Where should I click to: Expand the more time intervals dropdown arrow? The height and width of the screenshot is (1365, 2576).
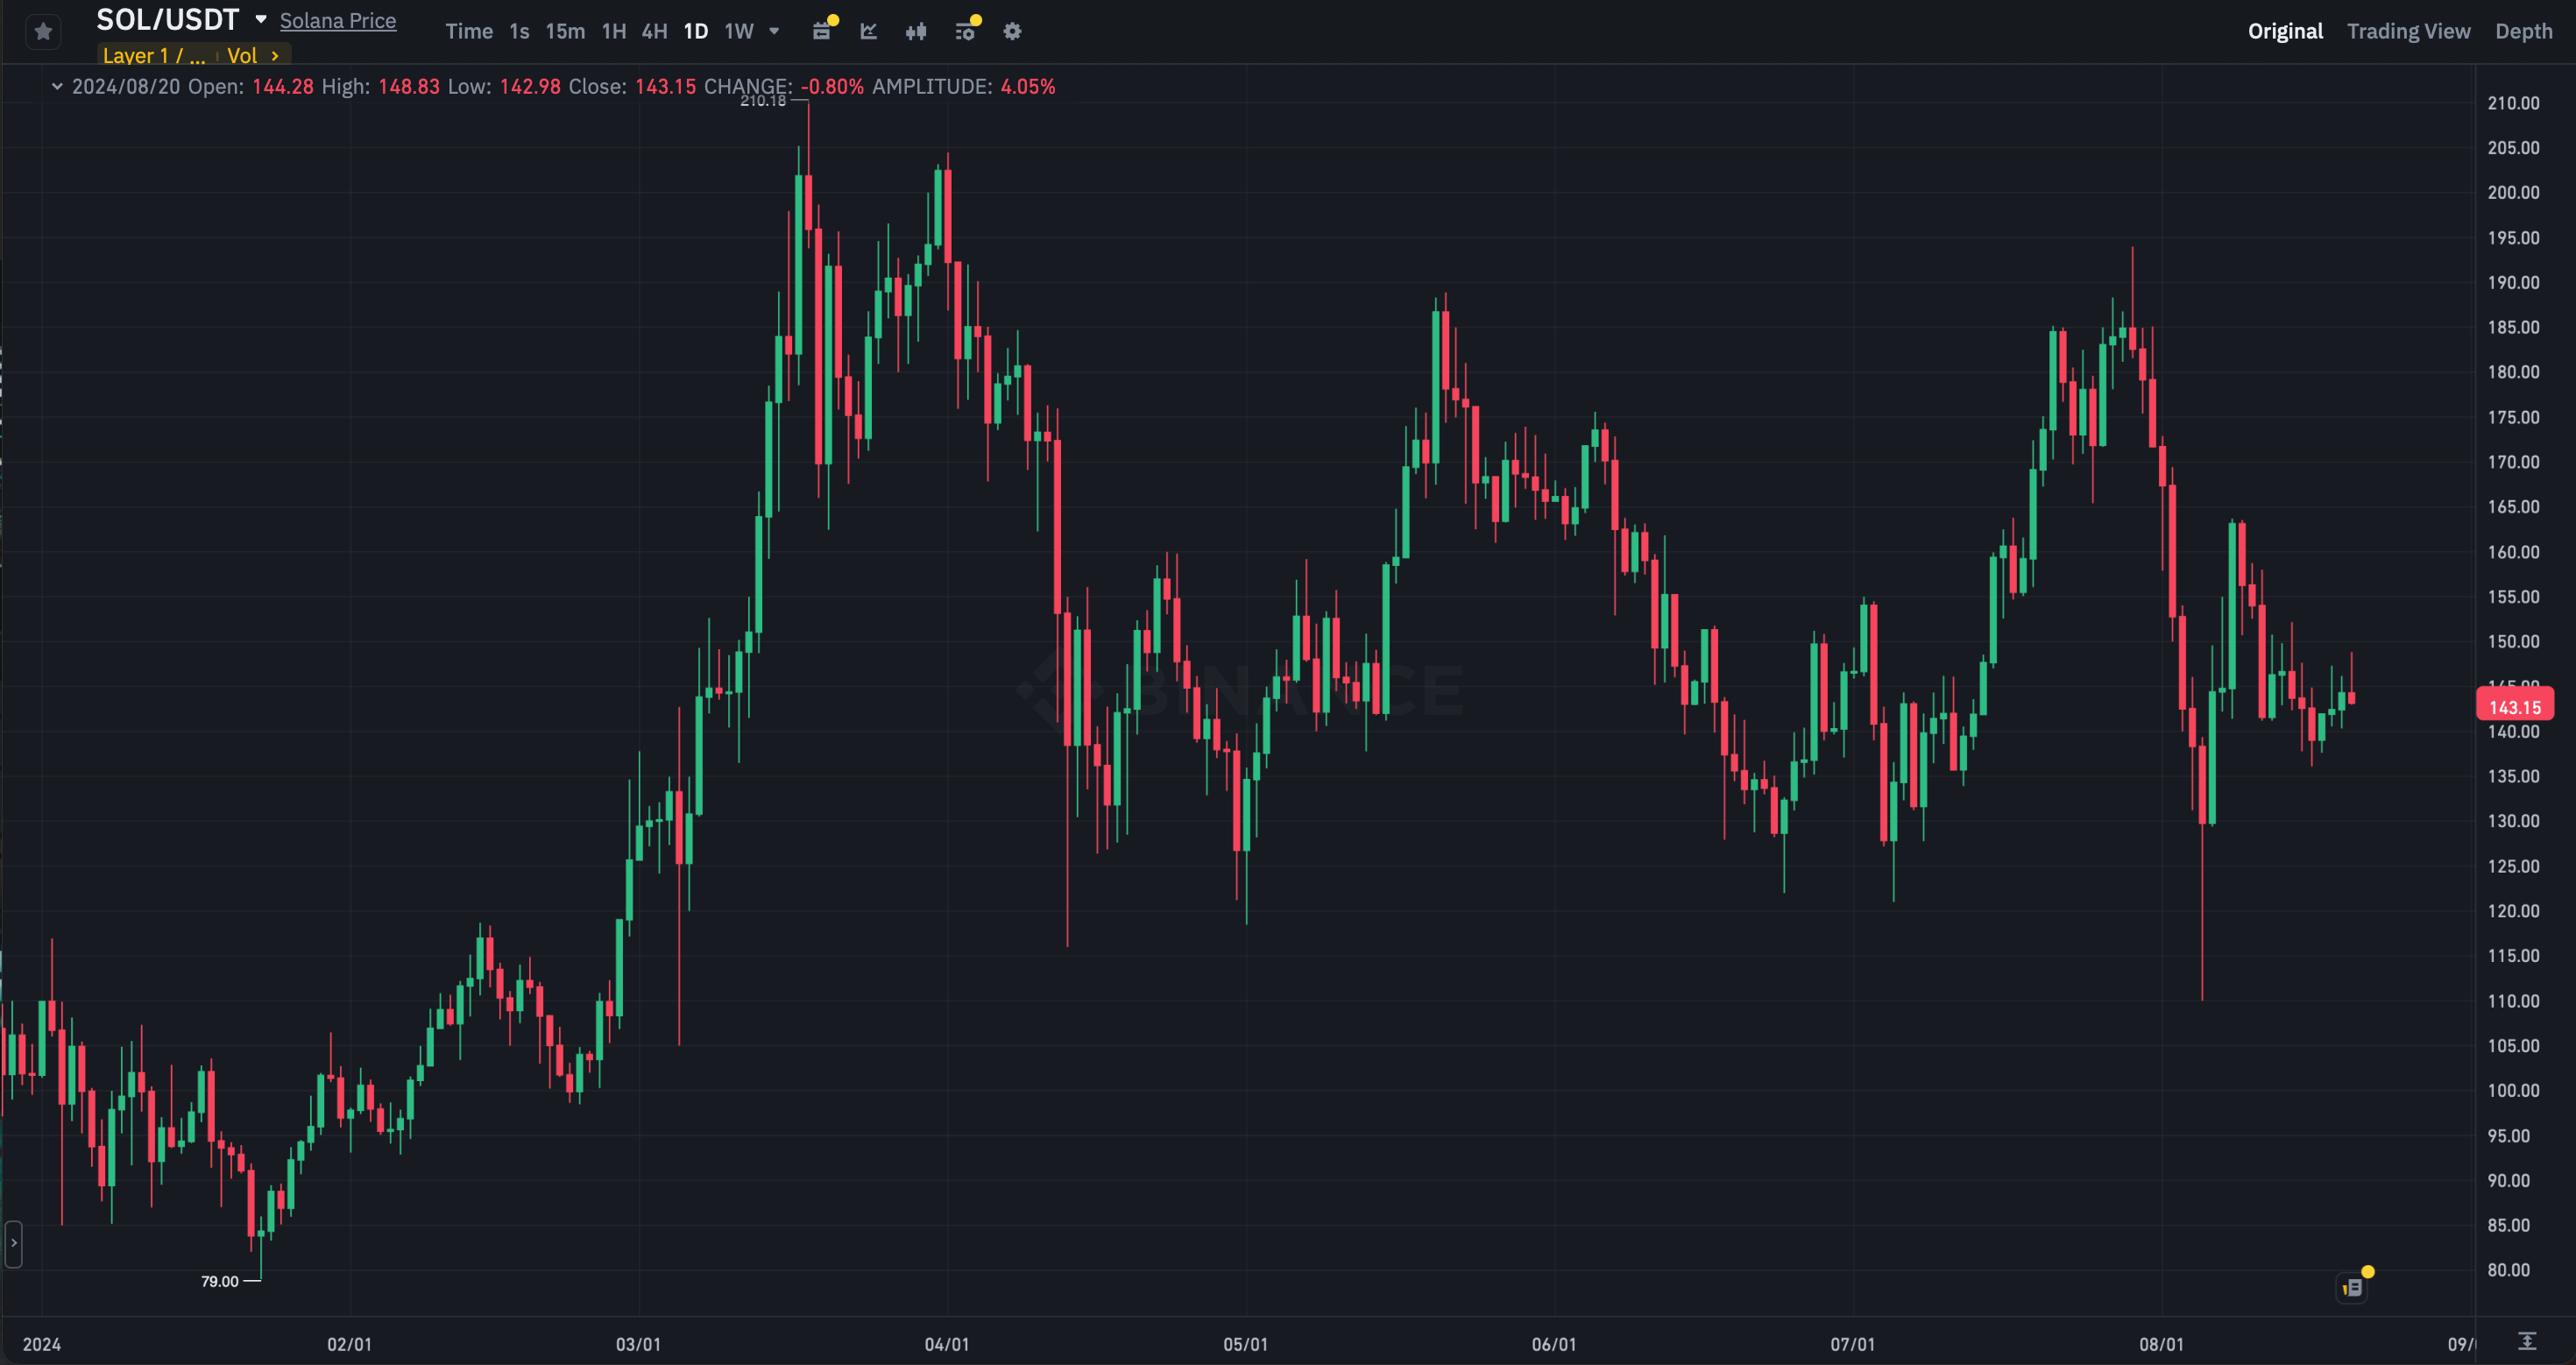coord(774,31)
